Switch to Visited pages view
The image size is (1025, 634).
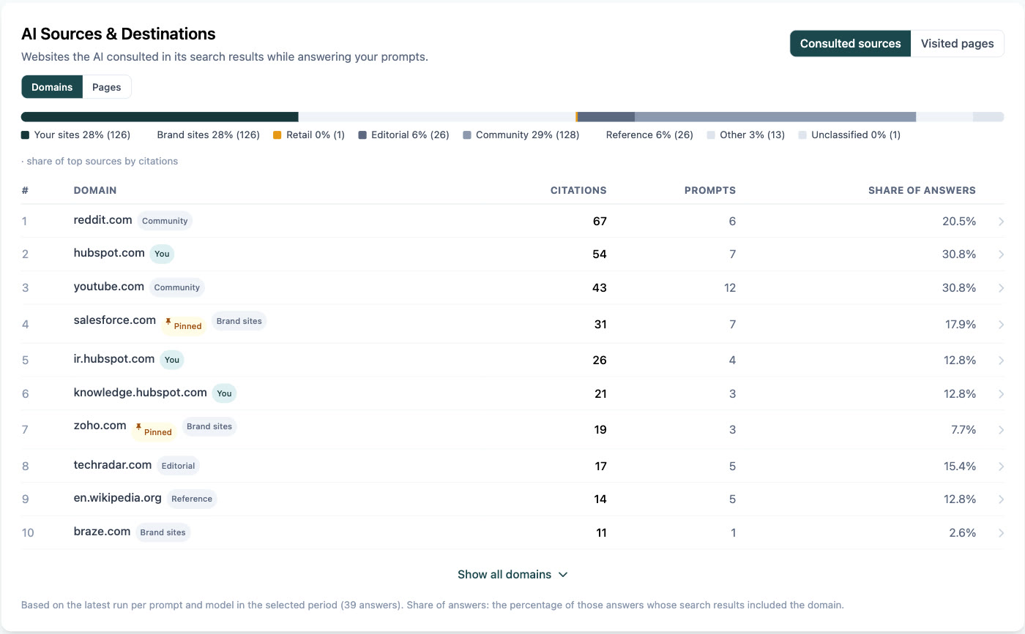point(957,43)
